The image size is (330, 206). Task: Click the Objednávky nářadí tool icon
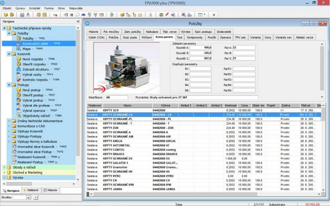pos(19,115)
